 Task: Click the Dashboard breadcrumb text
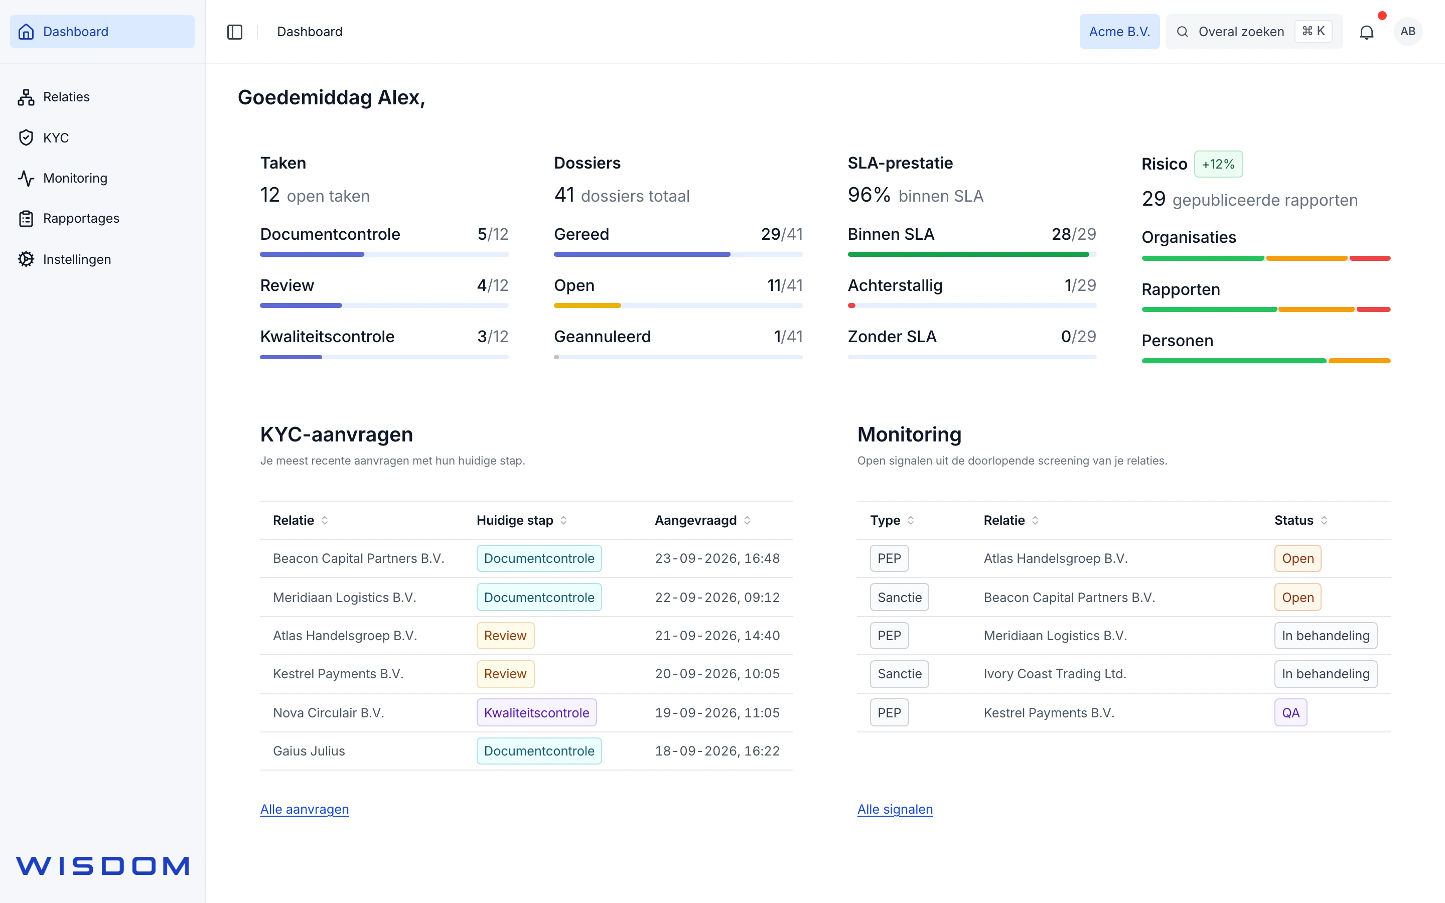(x=309, y=32)
